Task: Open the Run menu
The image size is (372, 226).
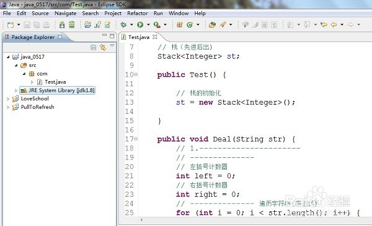Action: [x=158, y=13]
